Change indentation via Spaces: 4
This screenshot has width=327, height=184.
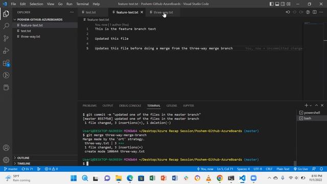(243, 169)
